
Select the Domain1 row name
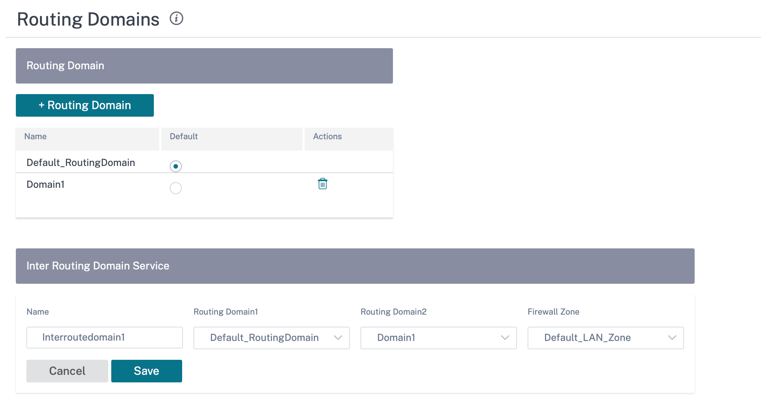(46, 184)
